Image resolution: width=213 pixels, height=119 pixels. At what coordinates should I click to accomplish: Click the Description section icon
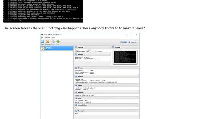click(x=76, y=111)
